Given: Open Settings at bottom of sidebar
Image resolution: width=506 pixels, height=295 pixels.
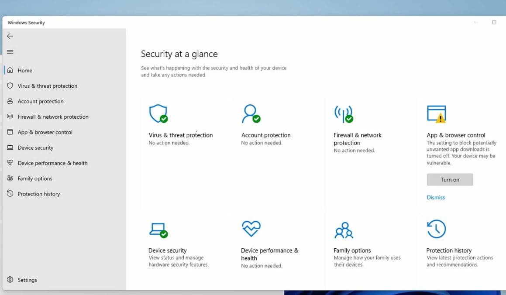Looking at the screenshot, I should 27,280.
